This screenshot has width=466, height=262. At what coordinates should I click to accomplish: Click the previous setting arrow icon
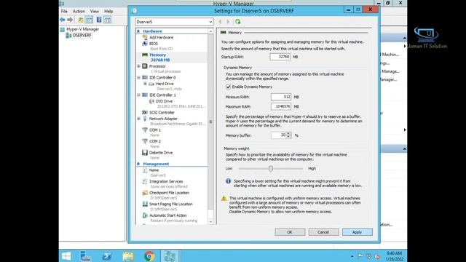click(220, 22)
